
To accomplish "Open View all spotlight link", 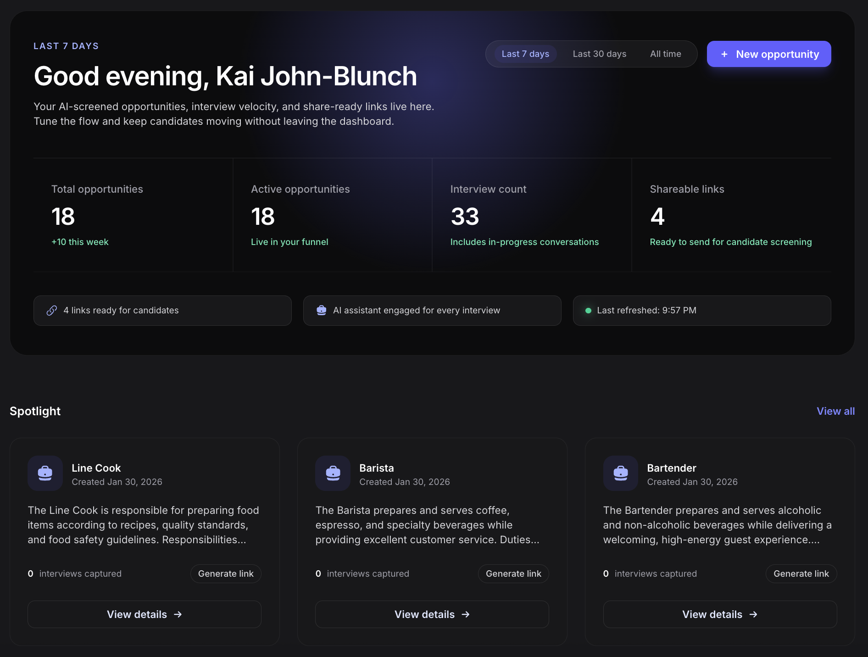I will (835, 411).
